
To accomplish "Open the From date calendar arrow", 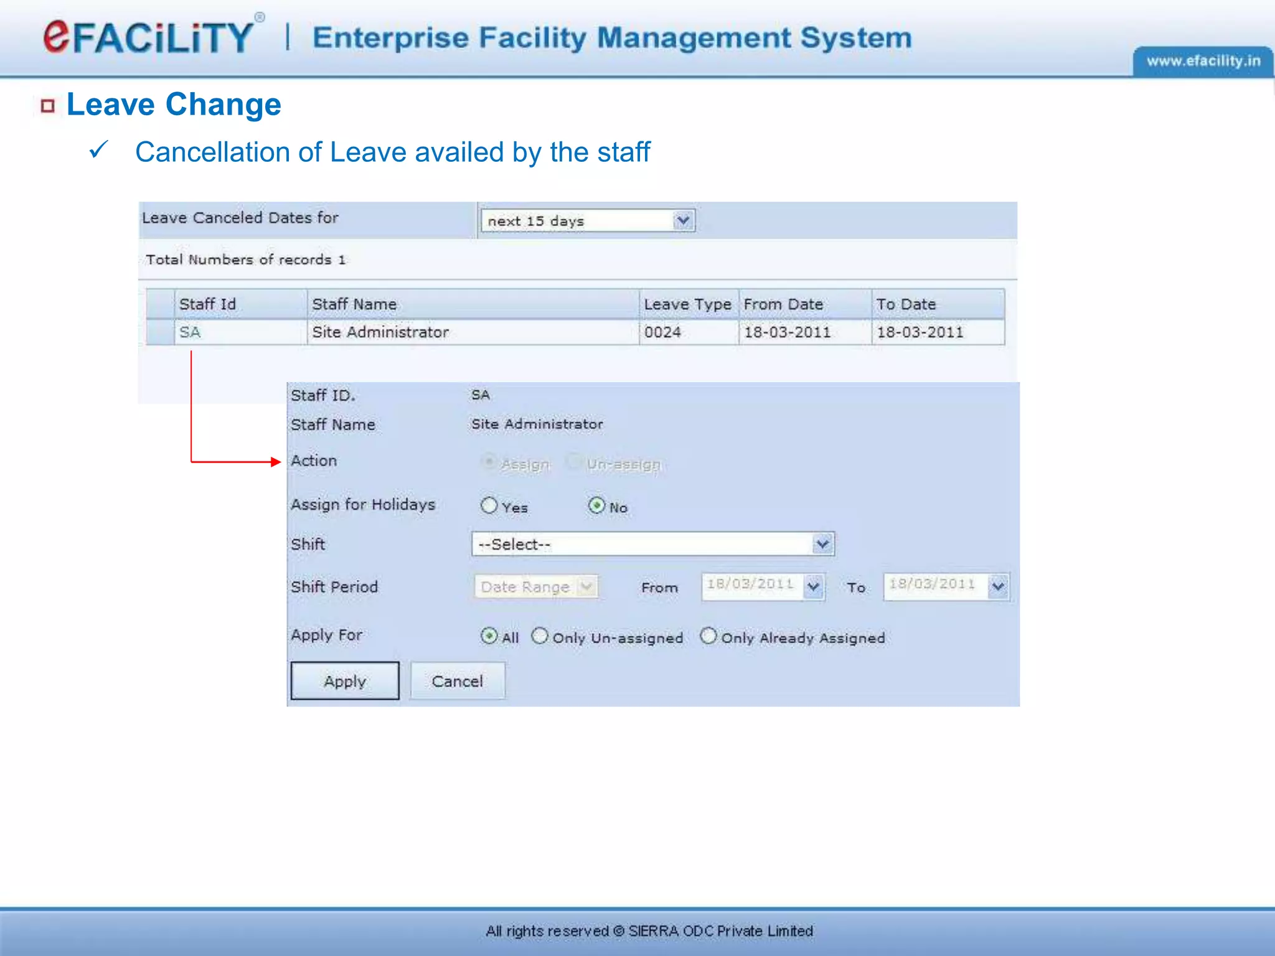I will pos(814,587).
